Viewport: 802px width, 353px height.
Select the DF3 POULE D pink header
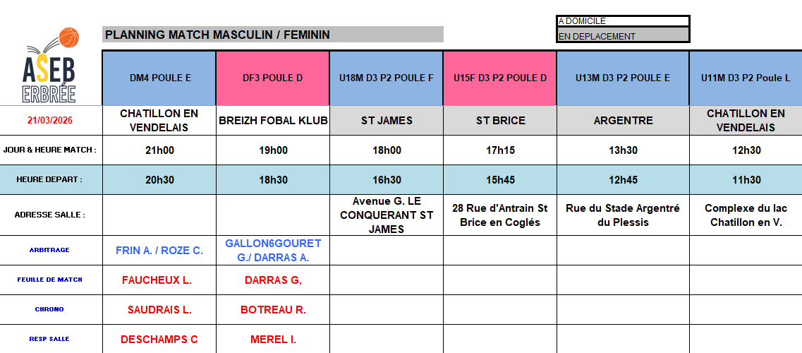coord(272,78)
